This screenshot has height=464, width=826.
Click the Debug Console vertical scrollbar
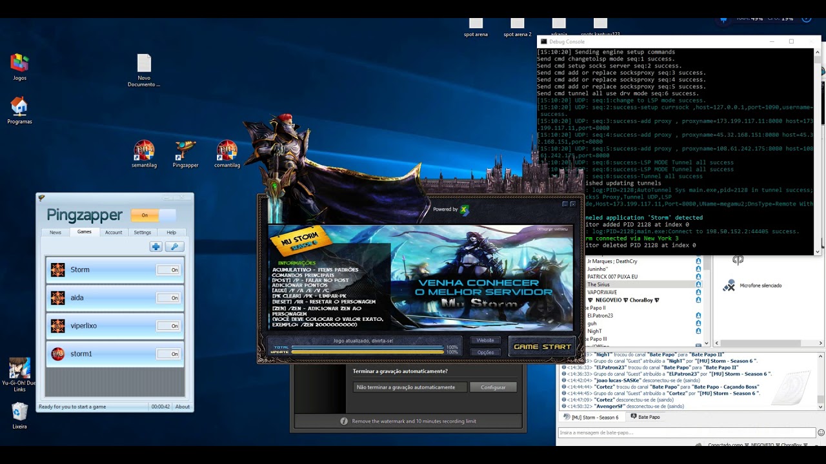818,152
